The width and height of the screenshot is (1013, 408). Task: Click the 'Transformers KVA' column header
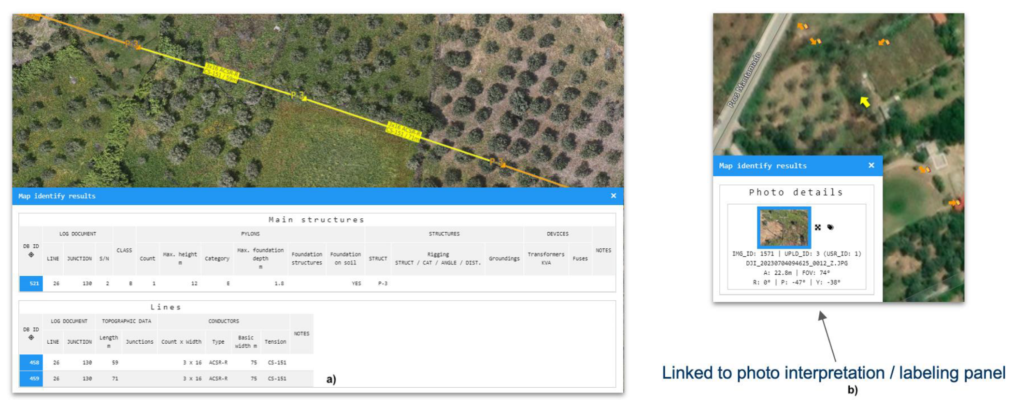point(546,258)
